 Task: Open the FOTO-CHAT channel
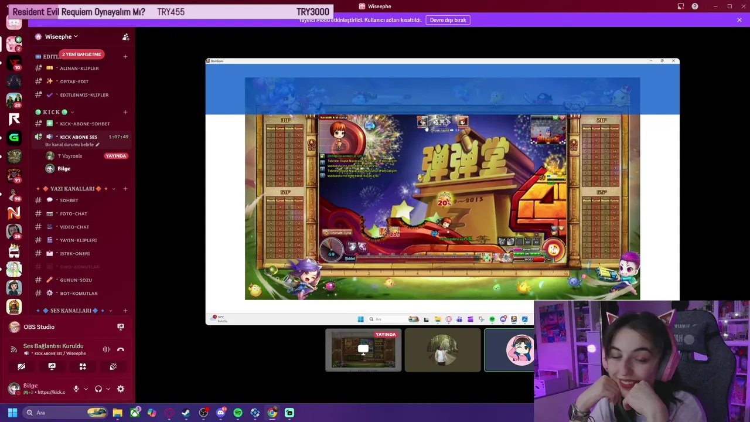click(x=73, y=214)
